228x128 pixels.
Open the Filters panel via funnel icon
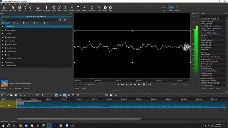pos(78,9)
